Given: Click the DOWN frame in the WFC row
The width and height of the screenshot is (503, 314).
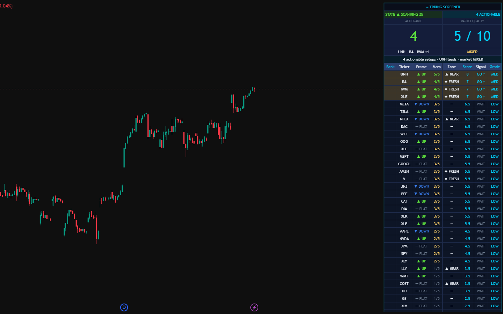Looking at the screenshot, I should (421, 134).
